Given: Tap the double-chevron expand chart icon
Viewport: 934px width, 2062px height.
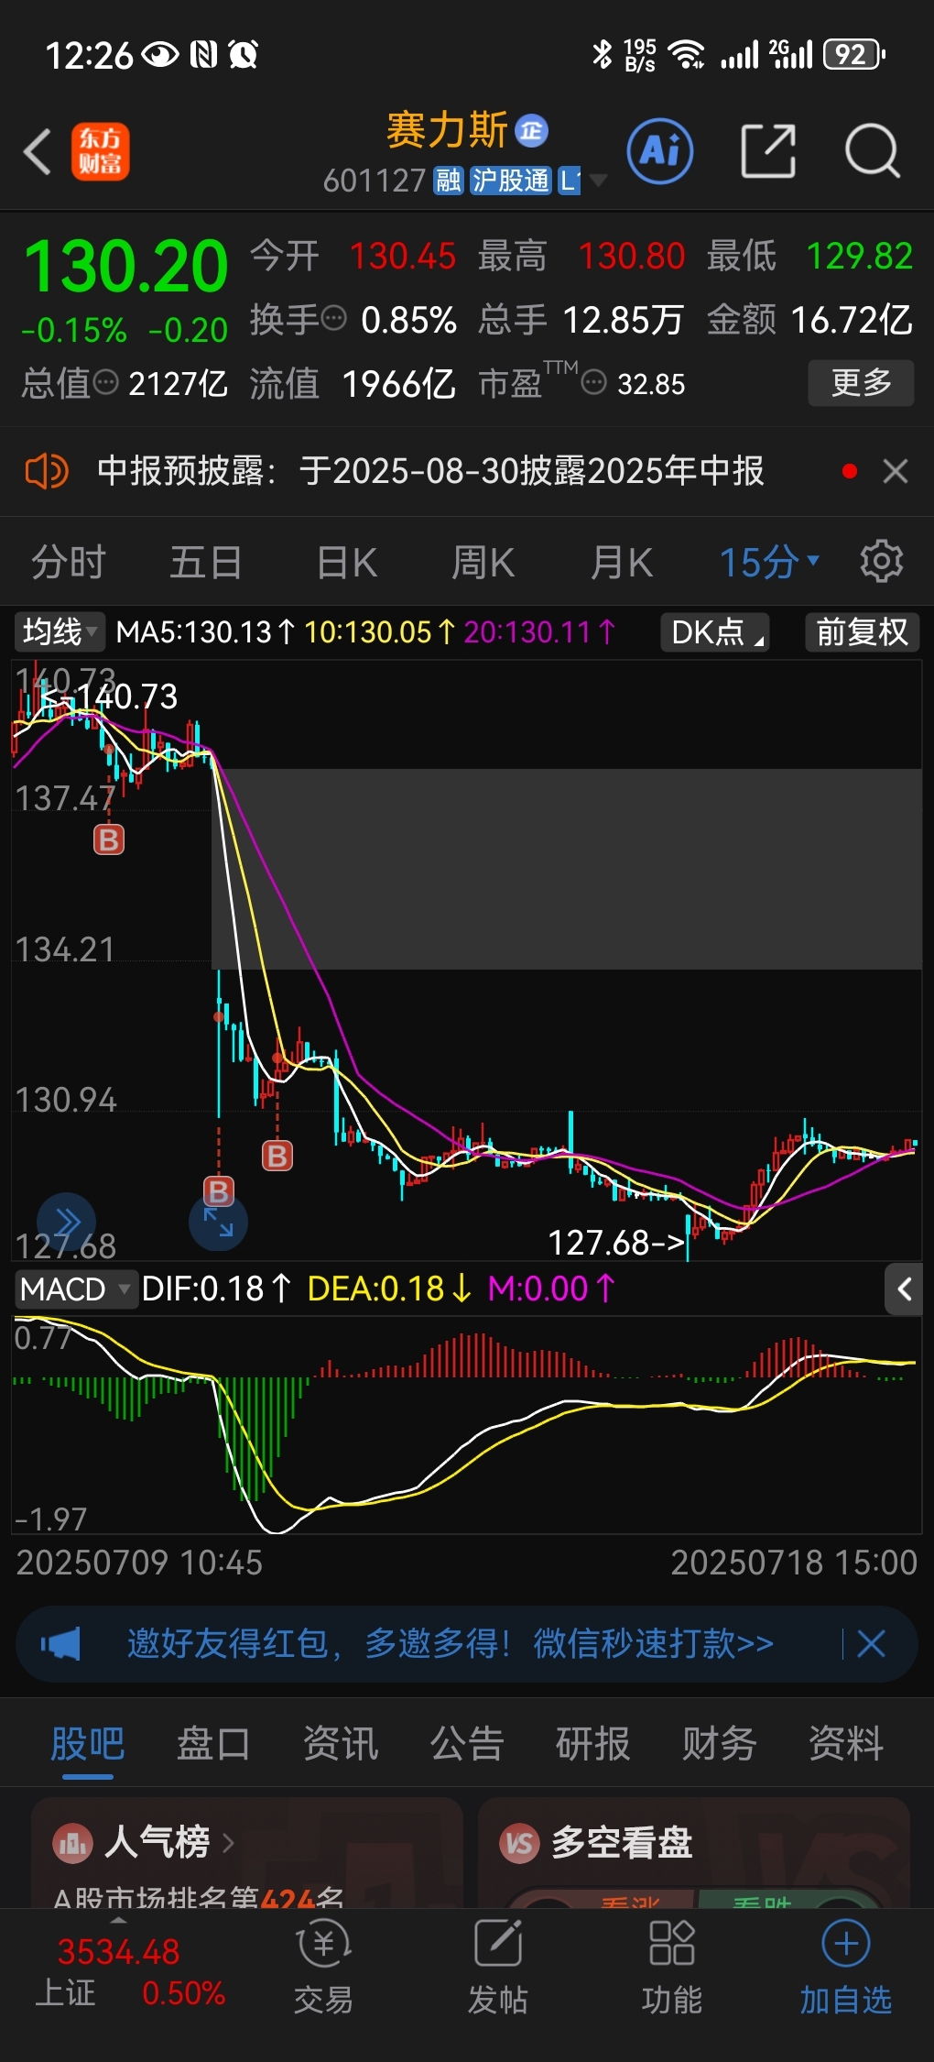Looking at the screenshot, I should coord(66,1223).
